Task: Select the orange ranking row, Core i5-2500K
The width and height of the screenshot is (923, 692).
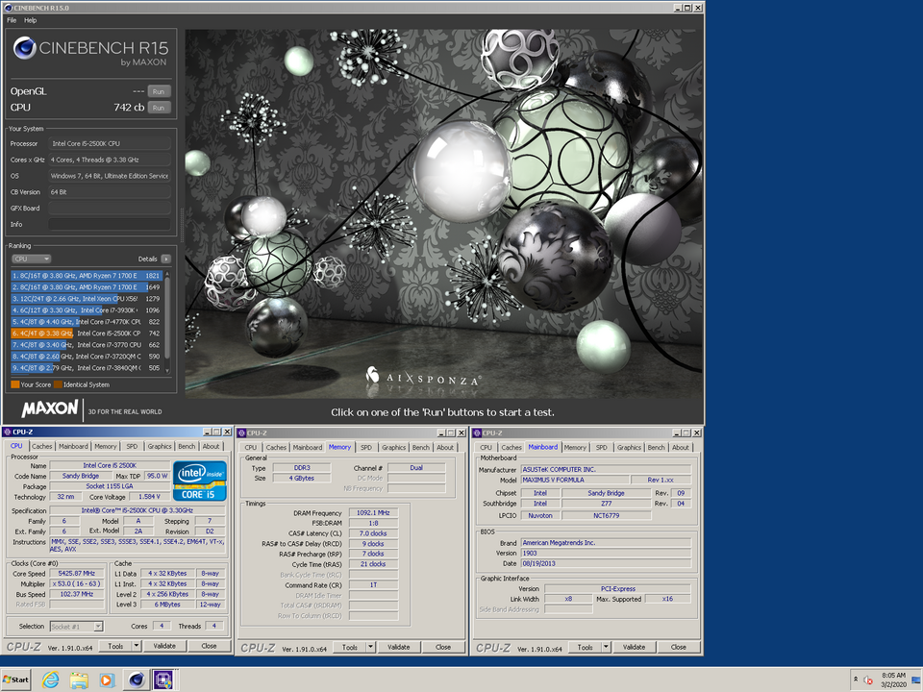Action: coord(87,334)
